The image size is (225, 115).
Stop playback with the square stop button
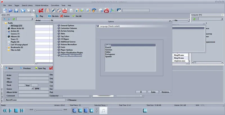[x=16, y=110]
